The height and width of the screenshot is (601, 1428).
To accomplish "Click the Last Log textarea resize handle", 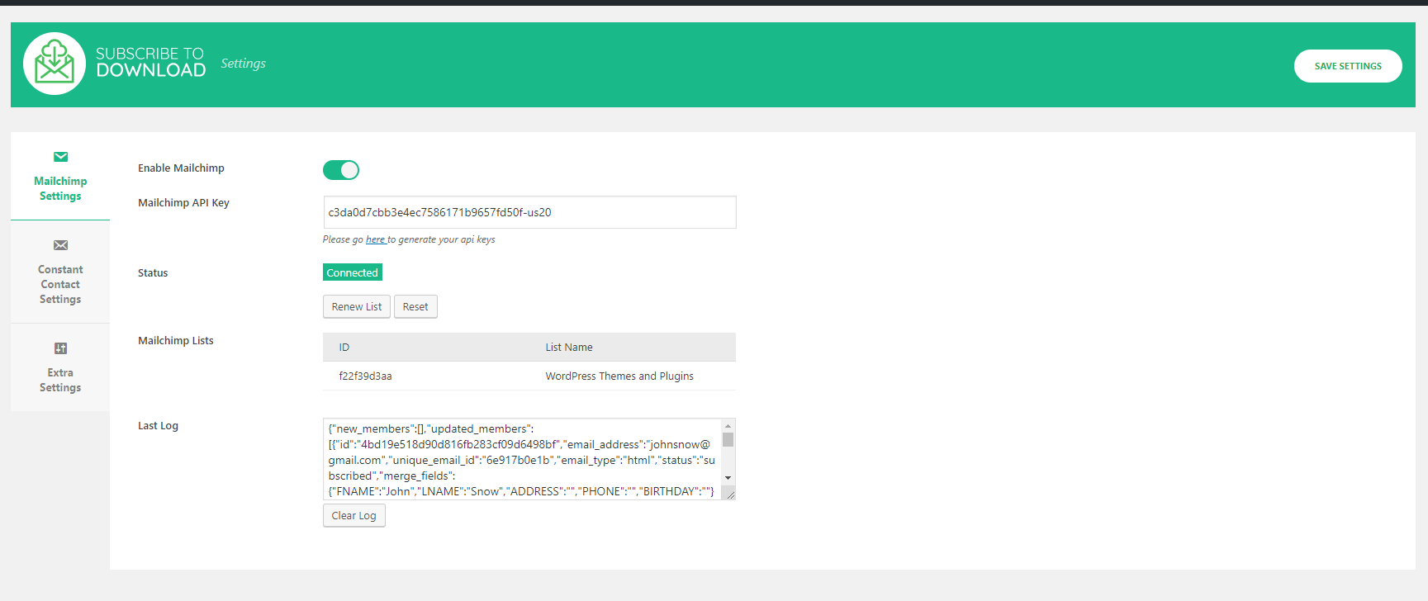I will pos(730,495).
